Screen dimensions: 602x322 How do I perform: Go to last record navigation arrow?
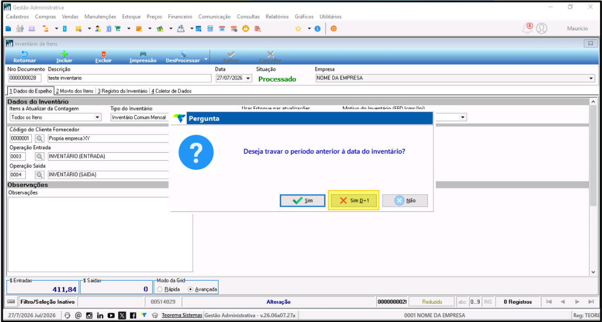pyautogui.click(x=591, y=302)
